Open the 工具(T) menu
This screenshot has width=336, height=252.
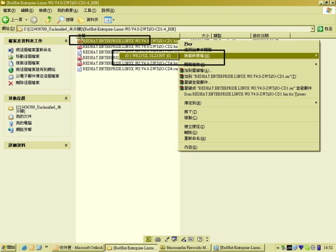pos(89,10)
